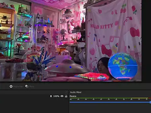
Task: Click the blue globe in the preview
Action: point(123,67)
